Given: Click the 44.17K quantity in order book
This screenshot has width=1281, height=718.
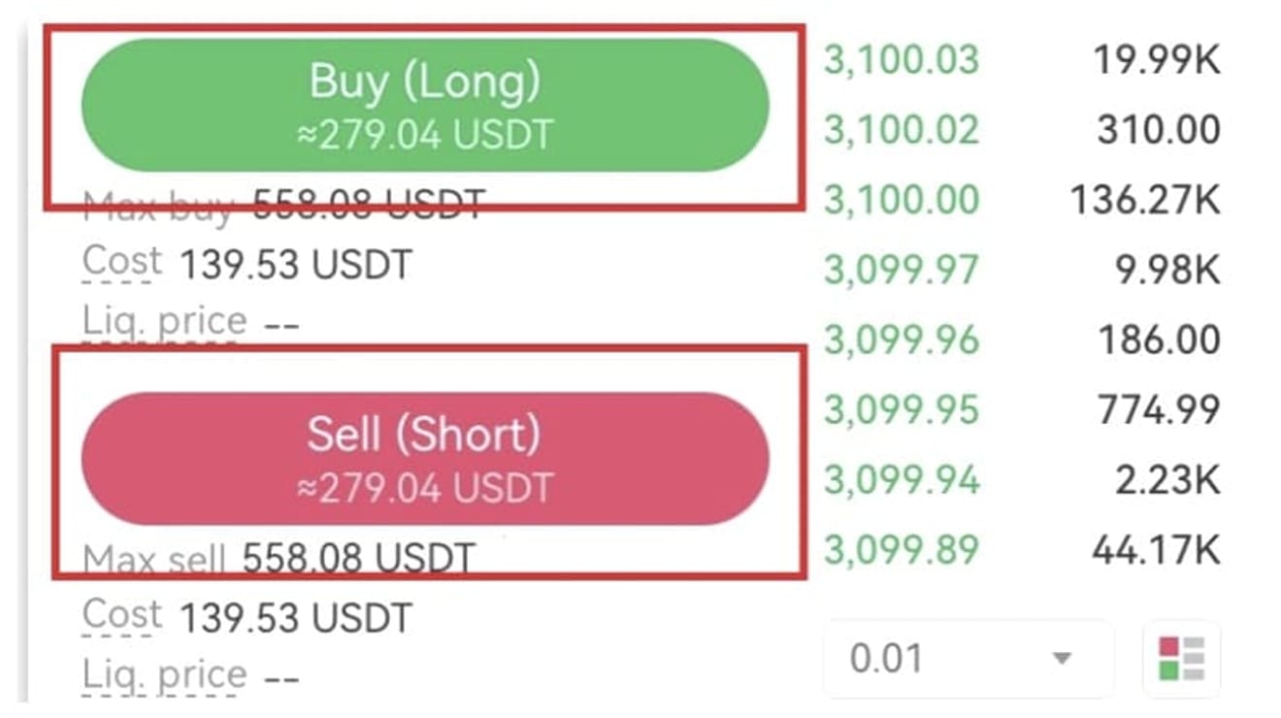Looking at the screenshot, I should tap(1156, 549).
